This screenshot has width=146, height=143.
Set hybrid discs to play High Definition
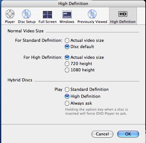coord(67,96)
